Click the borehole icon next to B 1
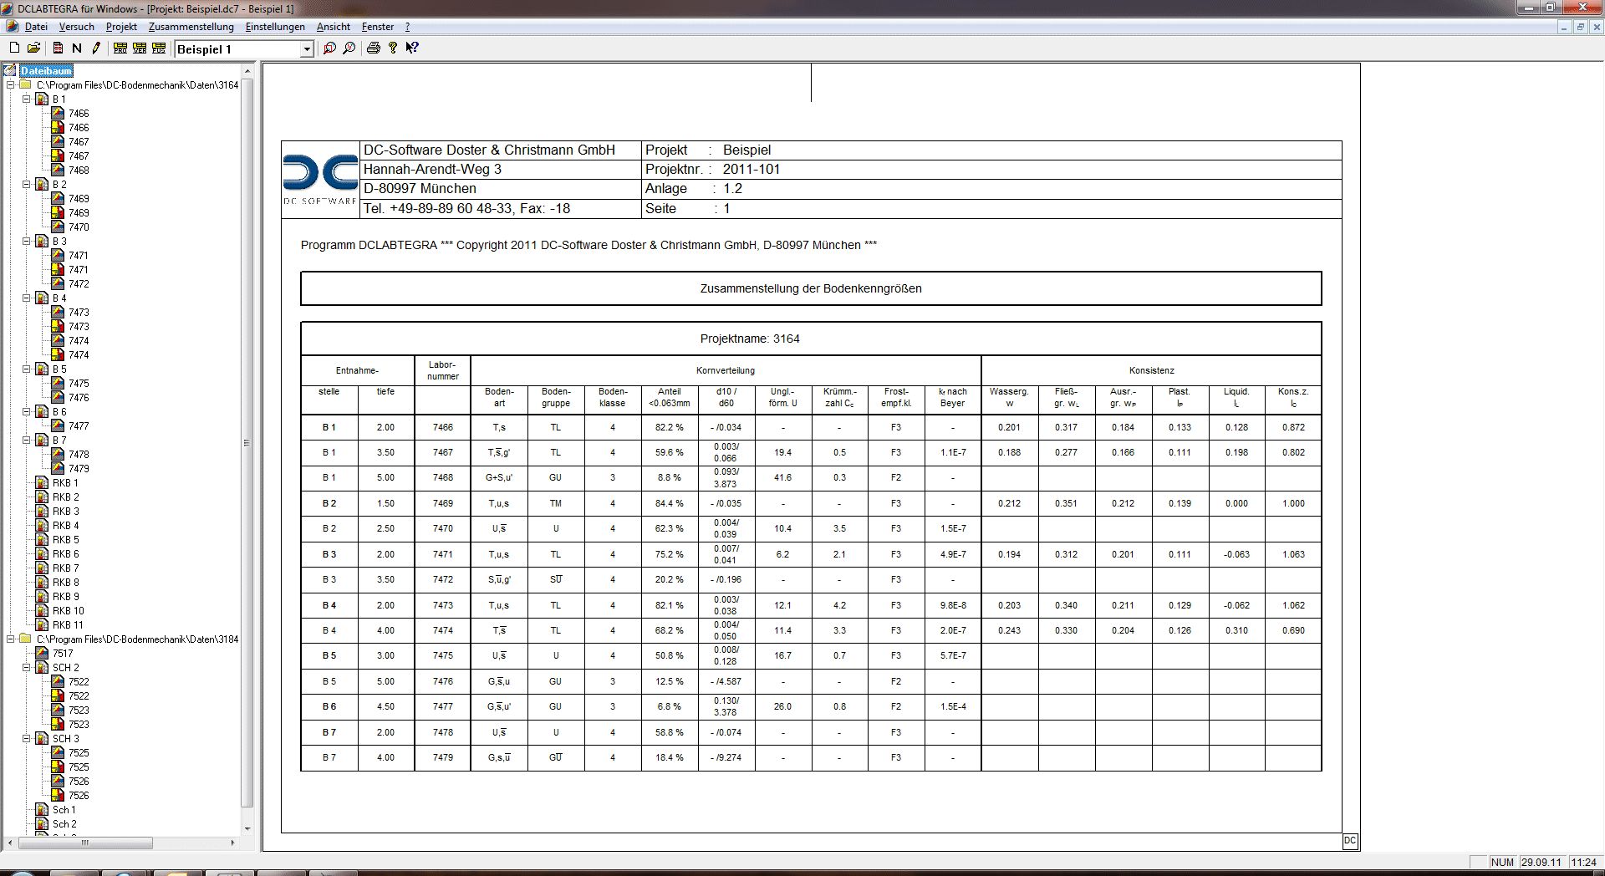Image resolution: width=1605 pixels, height=876 pixels. [42, 99]
